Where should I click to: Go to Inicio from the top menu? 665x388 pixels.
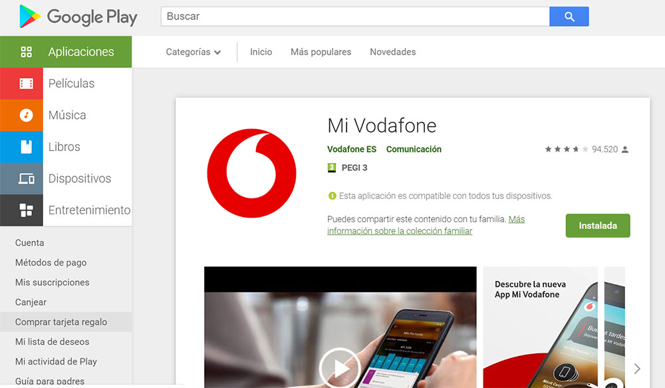pos(261,51)
